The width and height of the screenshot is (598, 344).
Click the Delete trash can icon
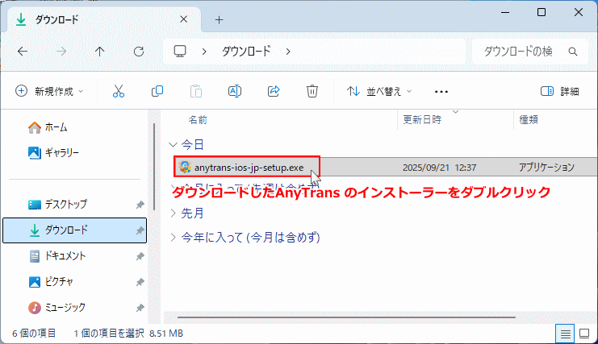312,91
